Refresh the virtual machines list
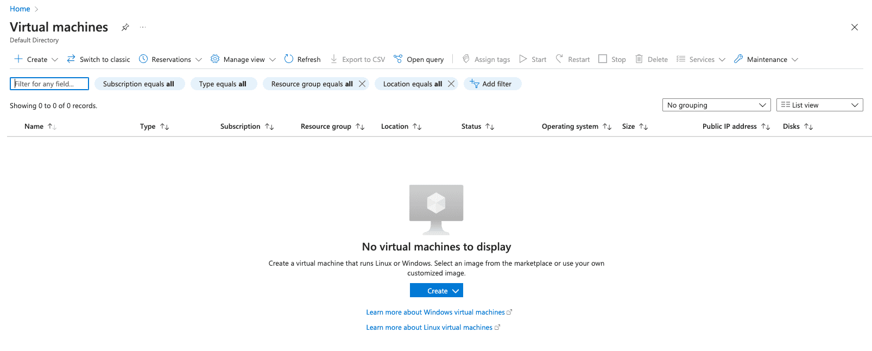Screen dimensions: 872x351 click(302, 59)
